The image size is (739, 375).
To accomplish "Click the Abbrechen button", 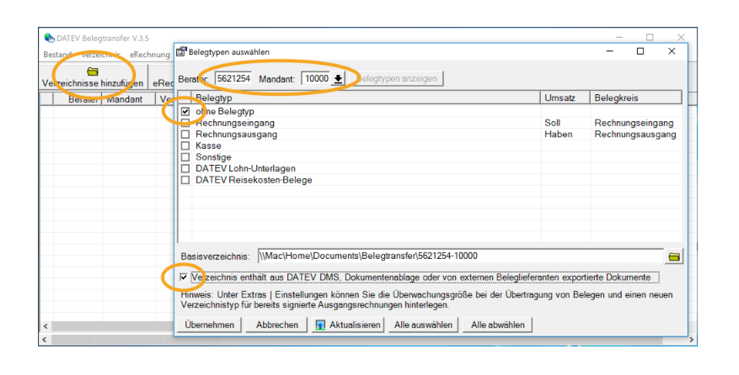I will [x=277, y=325].
